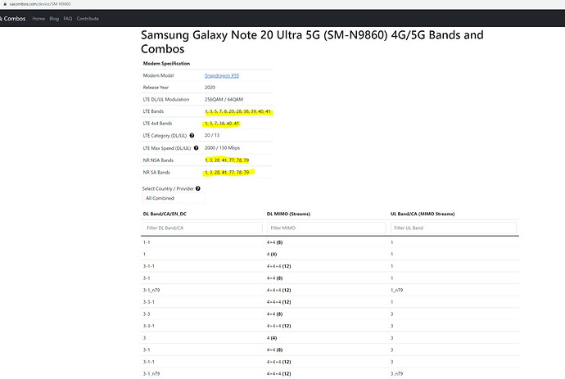Screen dimensions: 565x379
Task: Select the NR NSA Bands value
Action: (x=227, y=160)
